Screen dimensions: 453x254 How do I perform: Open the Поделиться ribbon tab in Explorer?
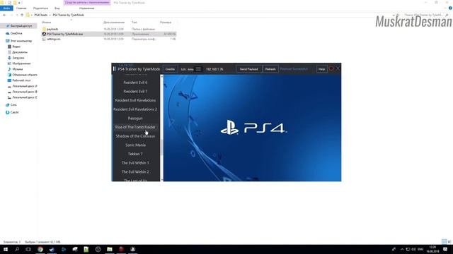tap(40, 8)
